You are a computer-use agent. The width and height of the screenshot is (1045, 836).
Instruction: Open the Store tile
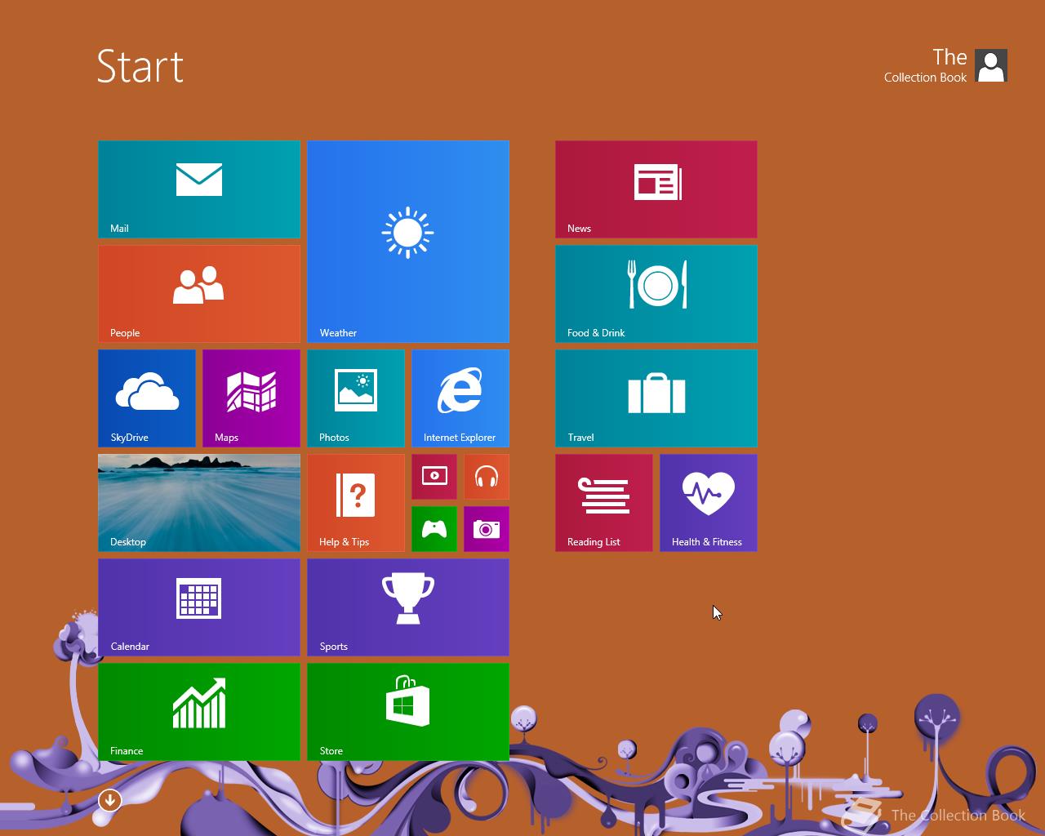[408, 712]
